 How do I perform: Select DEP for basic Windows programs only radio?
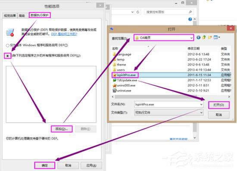(7, 45)
